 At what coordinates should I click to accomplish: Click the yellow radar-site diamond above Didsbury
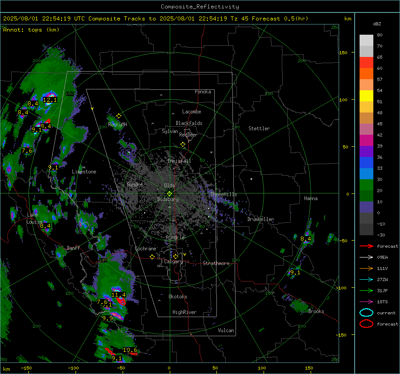(x=170, y=194)
